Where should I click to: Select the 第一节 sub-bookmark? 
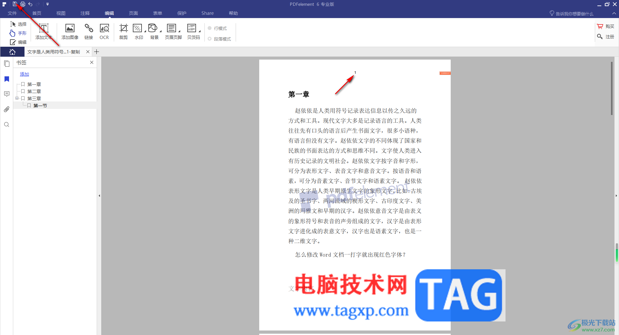(x=40, y=106)
